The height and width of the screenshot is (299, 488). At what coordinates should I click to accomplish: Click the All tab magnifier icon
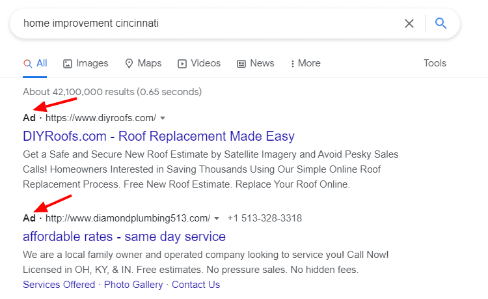pyautogui.click(x=27, y=64)
